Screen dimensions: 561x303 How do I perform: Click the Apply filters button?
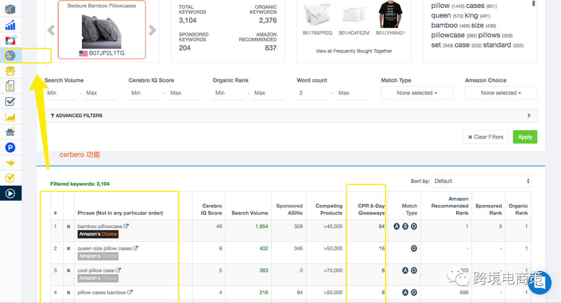525,137
